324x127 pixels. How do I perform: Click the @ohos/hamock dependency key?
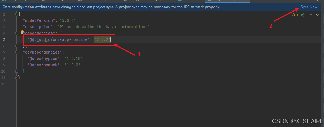click(x=44, y=65)
